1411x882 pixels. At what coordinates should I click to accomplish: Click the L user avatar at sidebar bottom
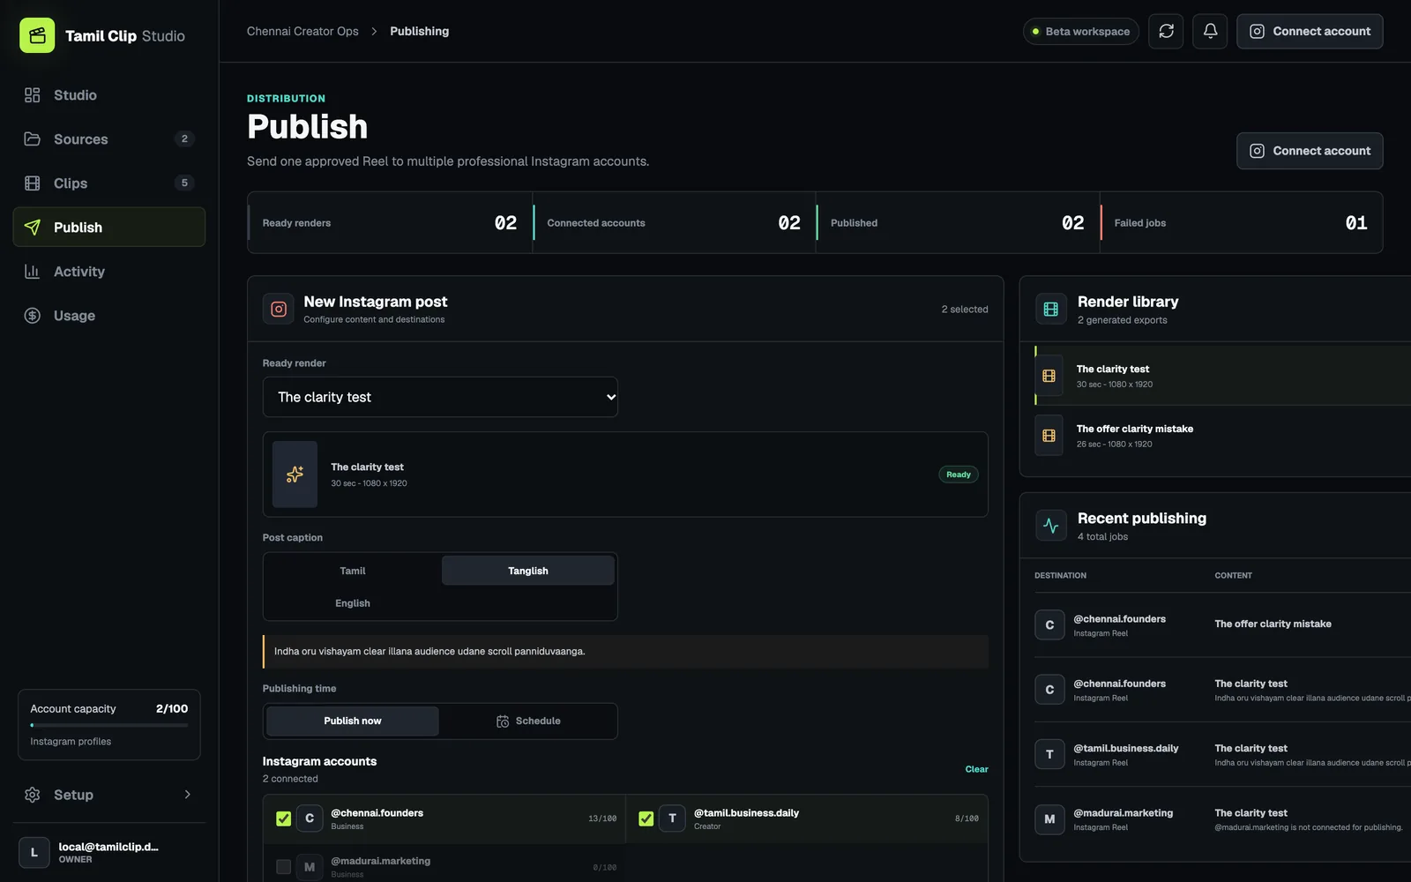(x=34, y=853)
